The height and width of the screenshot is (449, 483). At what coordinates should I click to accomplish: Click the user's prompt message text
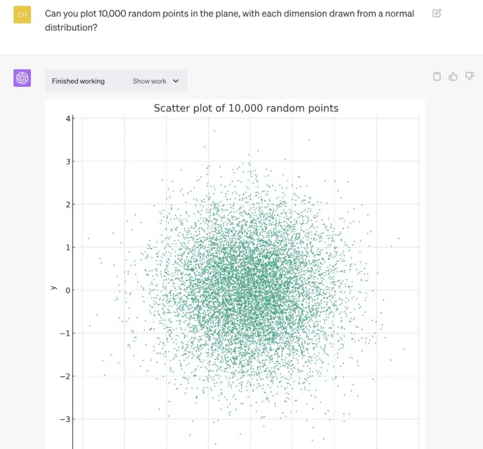click(231, 20)
